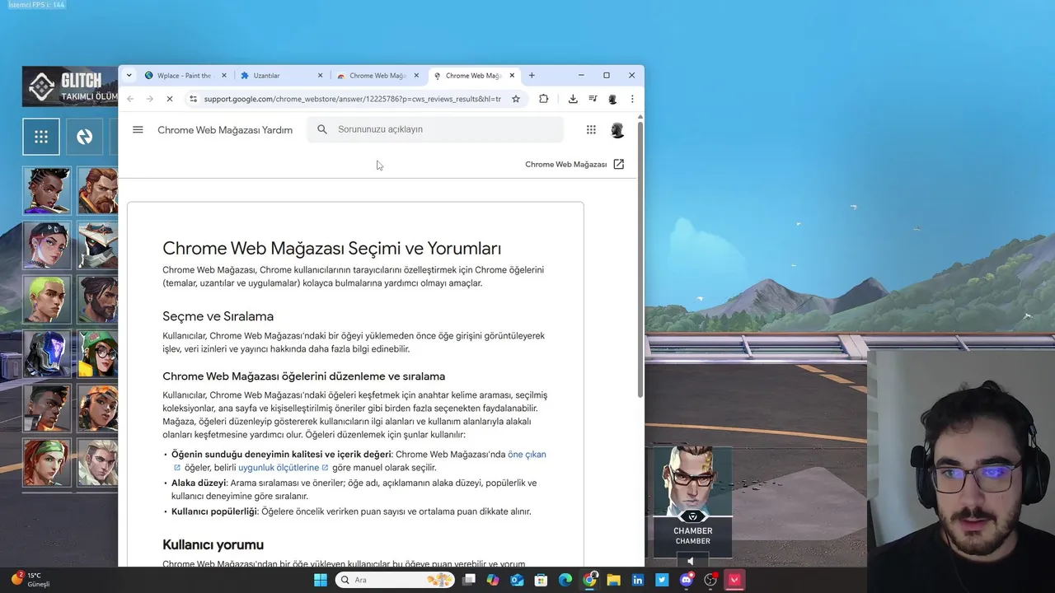Screen dimensions: 1055x593
Task: View site information icon in address bar
Action: [193, 99]
